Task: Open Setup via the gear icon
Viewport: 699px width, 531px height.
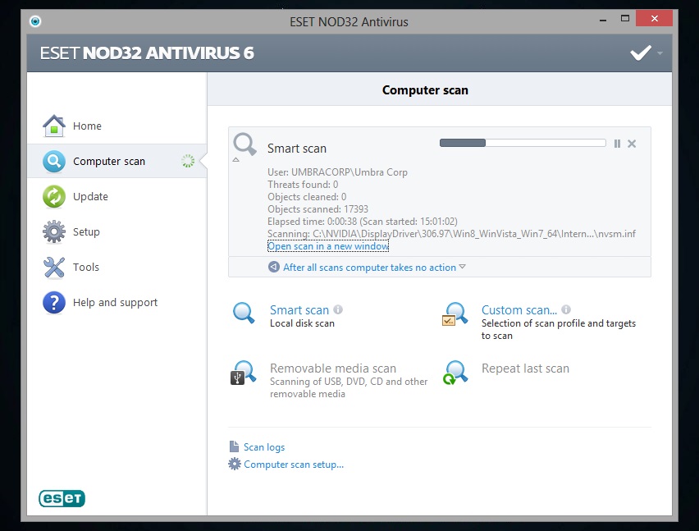Action: [54, 231]
